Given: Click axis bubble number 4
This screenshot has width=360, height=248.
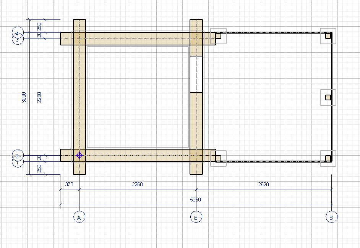Looking at the screenshot, I should 18,33.
